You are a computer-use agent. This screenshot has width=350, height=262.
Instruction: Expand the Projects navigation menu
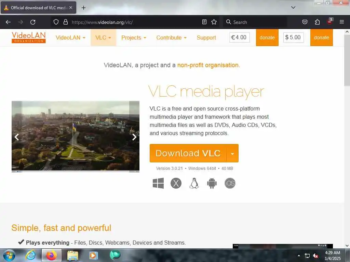coord(134,38)
